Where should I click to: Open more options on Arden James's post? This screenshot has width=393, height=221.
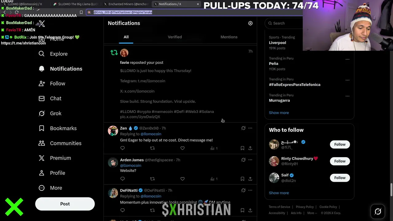tap(250, 160)
